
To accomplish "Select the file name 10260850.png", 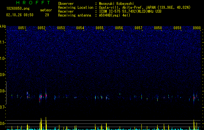I will (18, 9).
